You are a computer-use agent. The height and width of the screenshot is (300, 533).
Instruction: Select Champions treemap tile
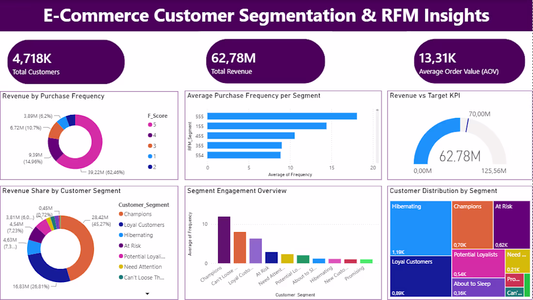click(472, 225)
